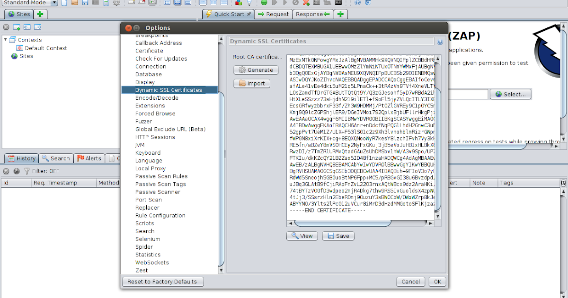Select Encode/Decode option
The height and width of the screenshot is (298, 568).
pos(157,98)
